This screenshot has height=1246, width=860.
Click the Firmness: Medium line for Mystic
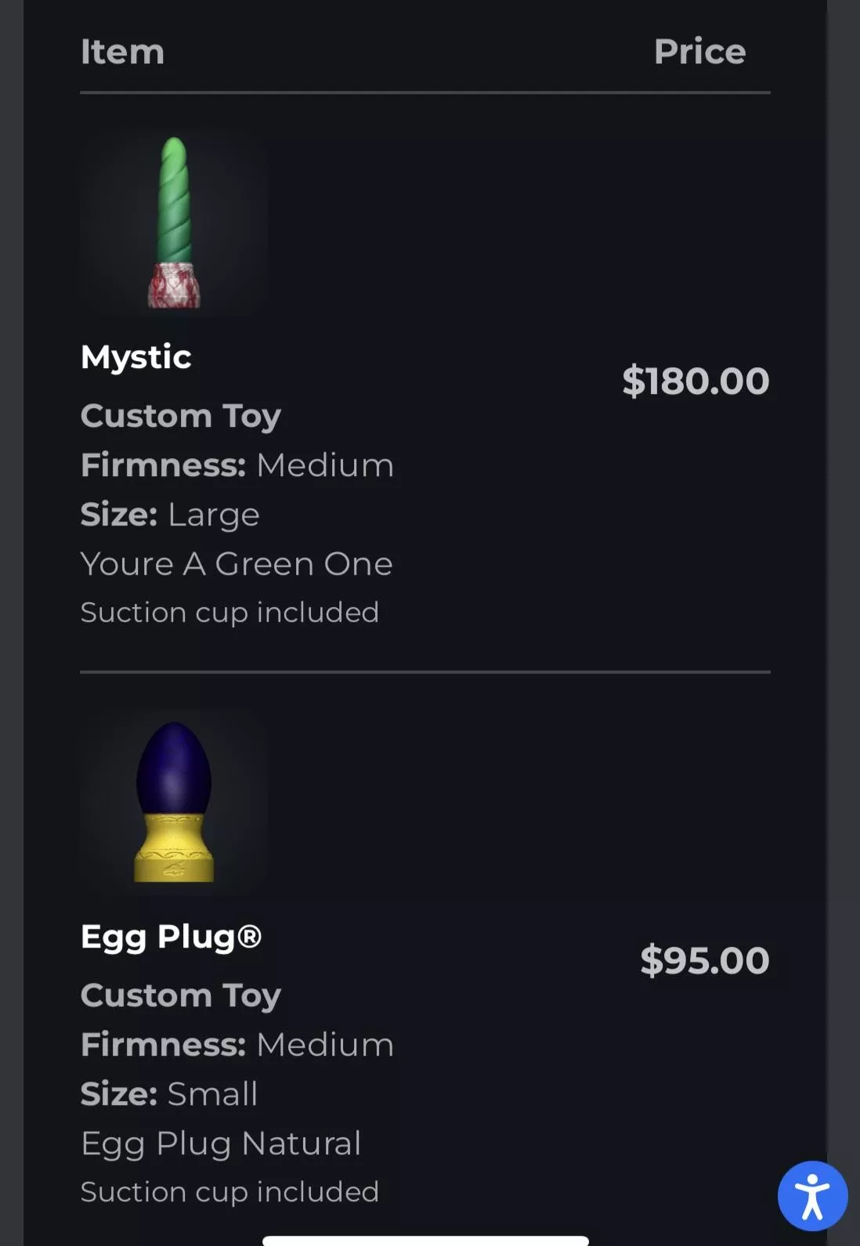(x=237, y=465)
